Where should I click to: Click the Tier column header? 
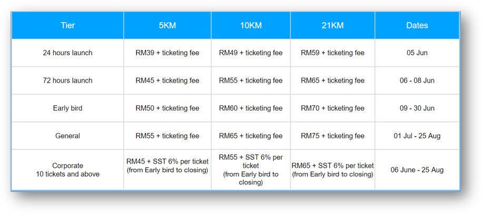tap(67, 25)
